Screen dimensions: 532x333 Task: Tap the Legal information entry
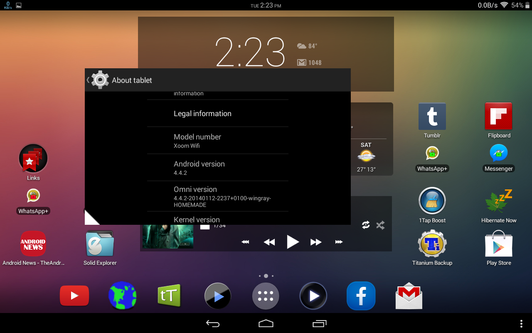(202, 113)
